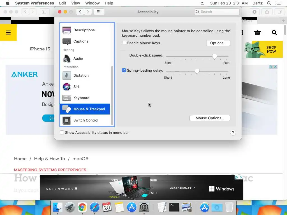Open the Accessibility help button
This screenshot has height=215, width=287.
[233, 132]
